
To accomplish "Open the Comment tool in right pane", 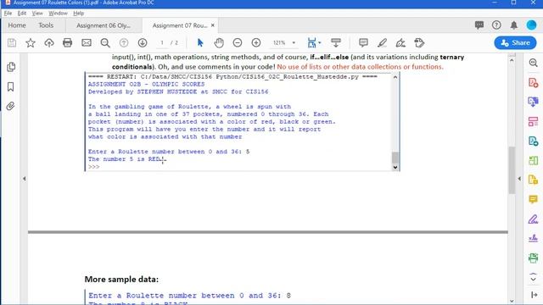I will tap(534, 199).
